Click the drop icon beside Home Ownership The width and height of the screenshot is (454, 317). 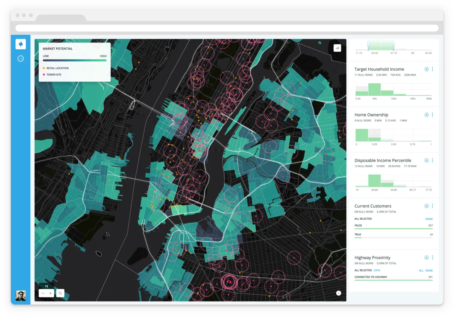[x=426, y=115]
